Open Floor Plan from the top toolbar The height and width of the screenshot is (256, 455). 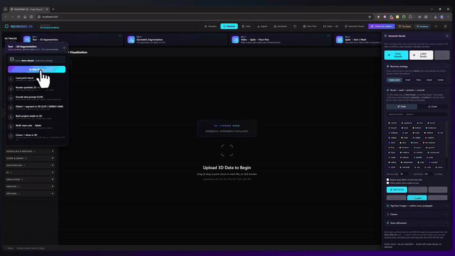(310, 26)
